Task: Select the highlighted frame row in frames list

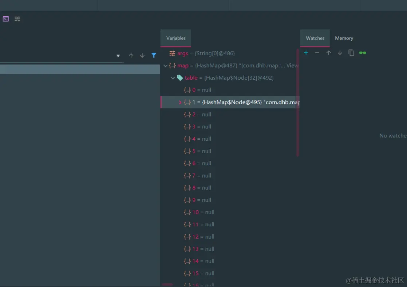Action: pos(80,69)
